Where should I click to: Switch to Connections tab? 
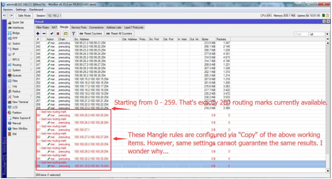coord(96,27)
